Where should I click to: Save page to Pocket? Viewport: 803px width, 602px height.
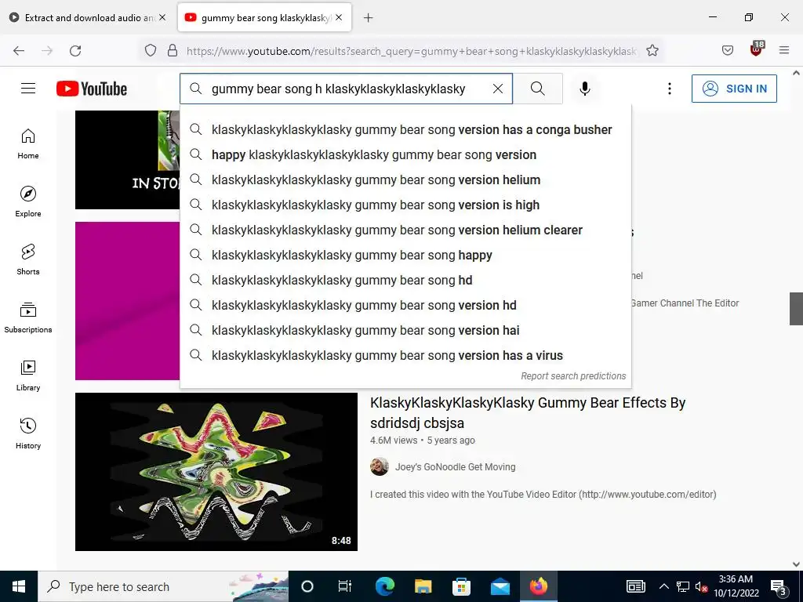tap(727, 50)
